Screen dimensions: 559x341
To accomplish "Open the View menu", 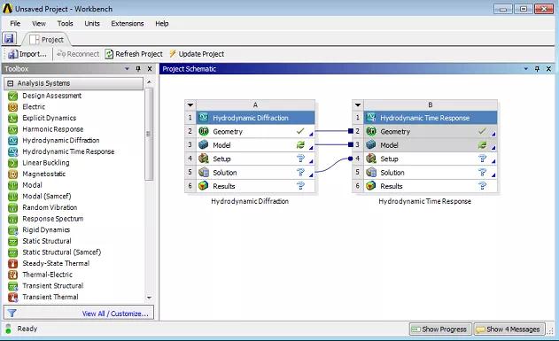I will 39,24.
